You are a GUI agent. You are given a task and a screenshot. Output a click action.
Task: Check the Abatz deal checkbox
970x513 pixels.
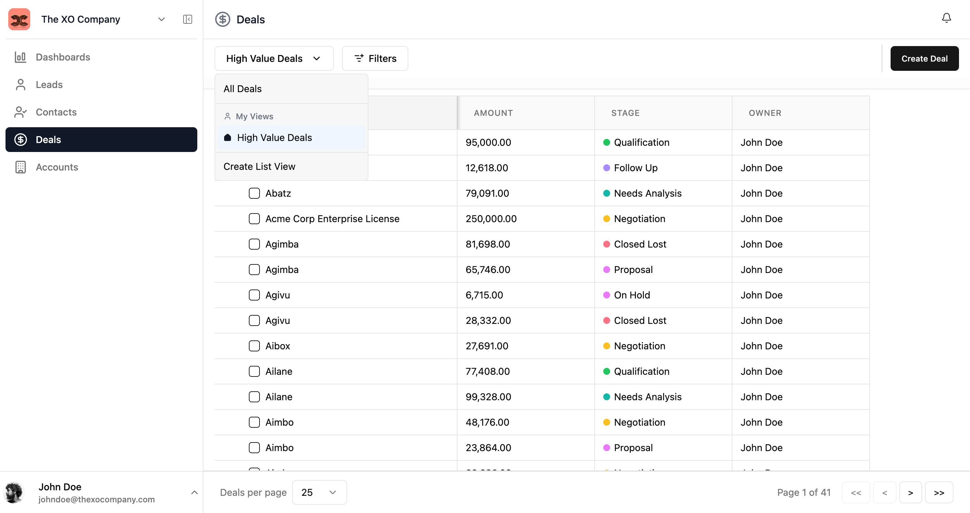point(254,193)
